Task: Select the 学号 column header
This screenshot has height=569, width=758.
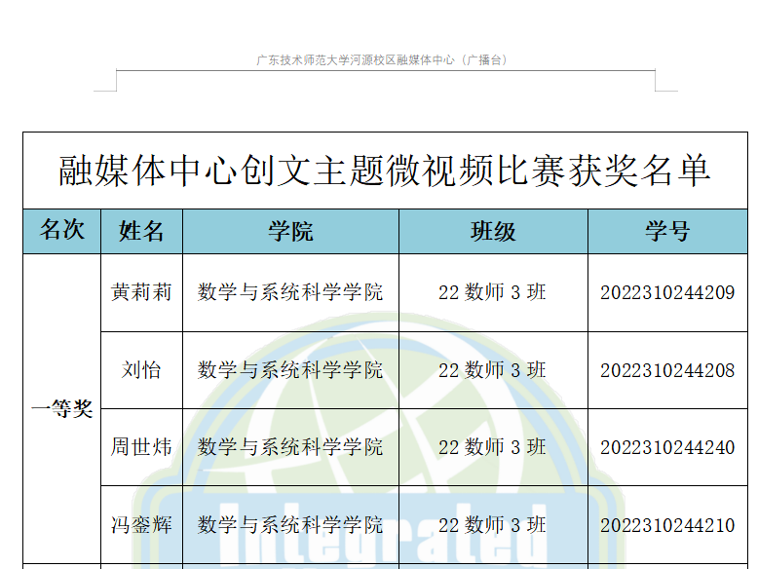Action: tap(667, 231)
